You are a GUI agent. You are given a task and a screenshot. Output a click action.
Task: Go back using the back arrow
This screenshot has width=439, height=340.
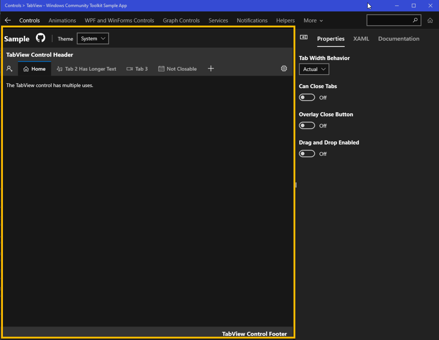(x=8, y=20)
